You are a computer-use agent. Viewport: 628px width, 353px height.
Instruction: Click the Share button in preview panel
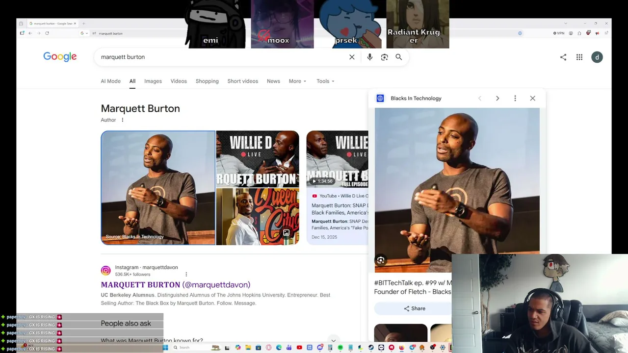point(415,308)
